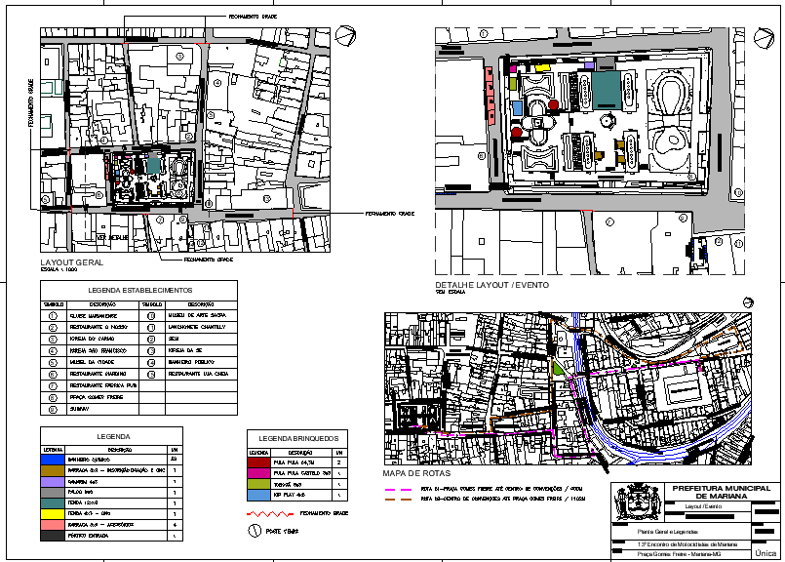The width and height of the screenshot is (785, 562).
Task: Select the north arrow symbol above Layout Geral
Action: 346,37
